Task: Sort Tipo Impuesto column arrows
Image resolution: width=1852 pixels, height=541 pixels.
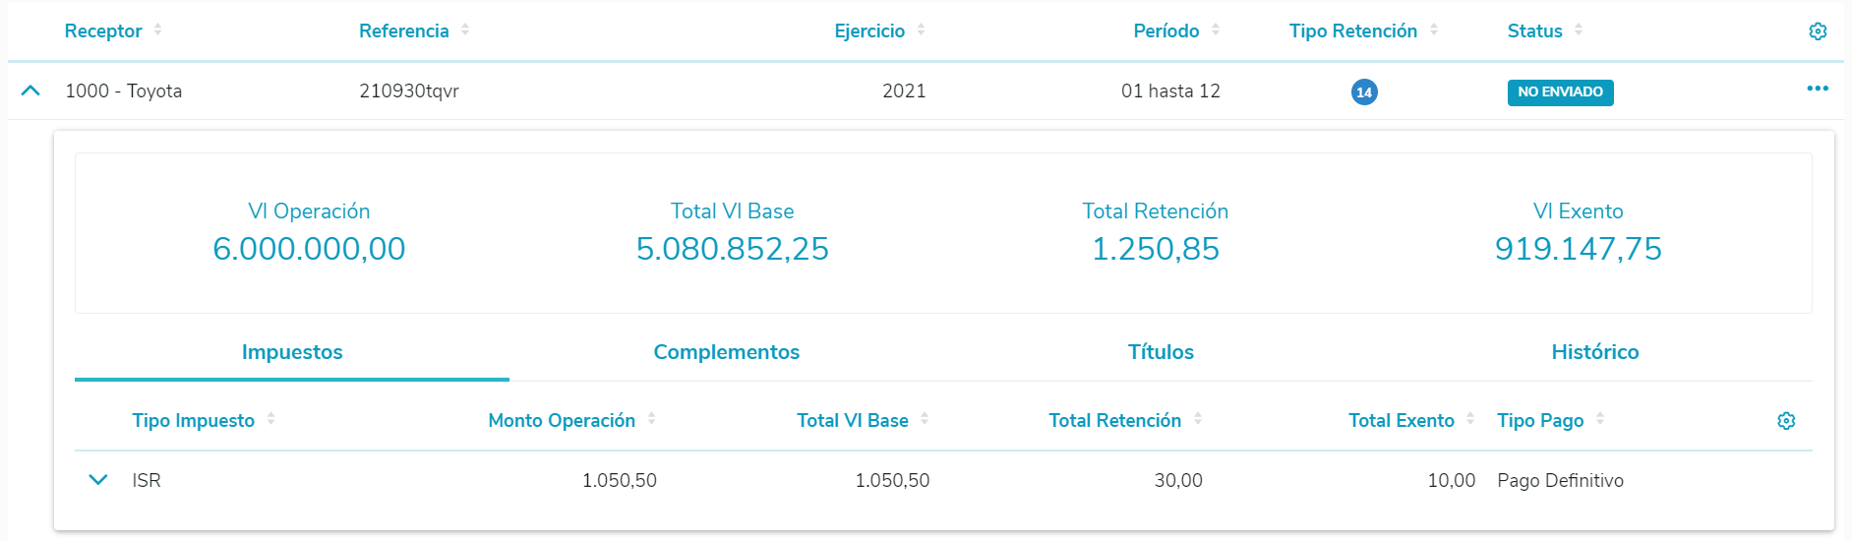Action: click(271, 420)
